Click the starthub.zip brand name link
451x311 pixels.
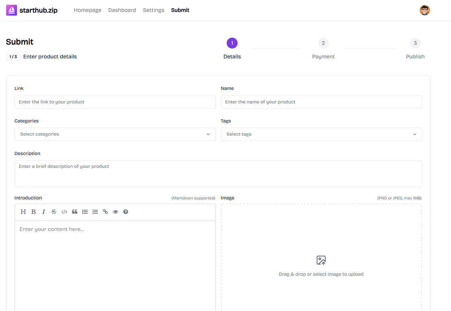[x=38, y=10]
